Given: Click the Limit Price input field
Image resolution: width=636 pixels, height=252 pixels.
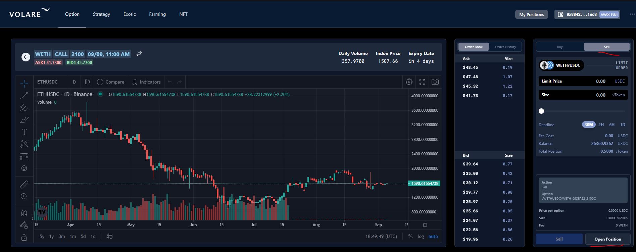Looking at the screenshot, I should tap(583, 81).
